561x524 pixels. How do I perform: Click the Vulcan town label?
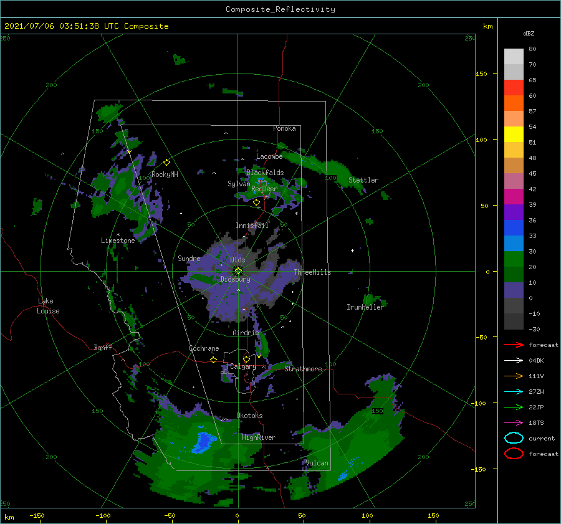(x=317, y=463)
